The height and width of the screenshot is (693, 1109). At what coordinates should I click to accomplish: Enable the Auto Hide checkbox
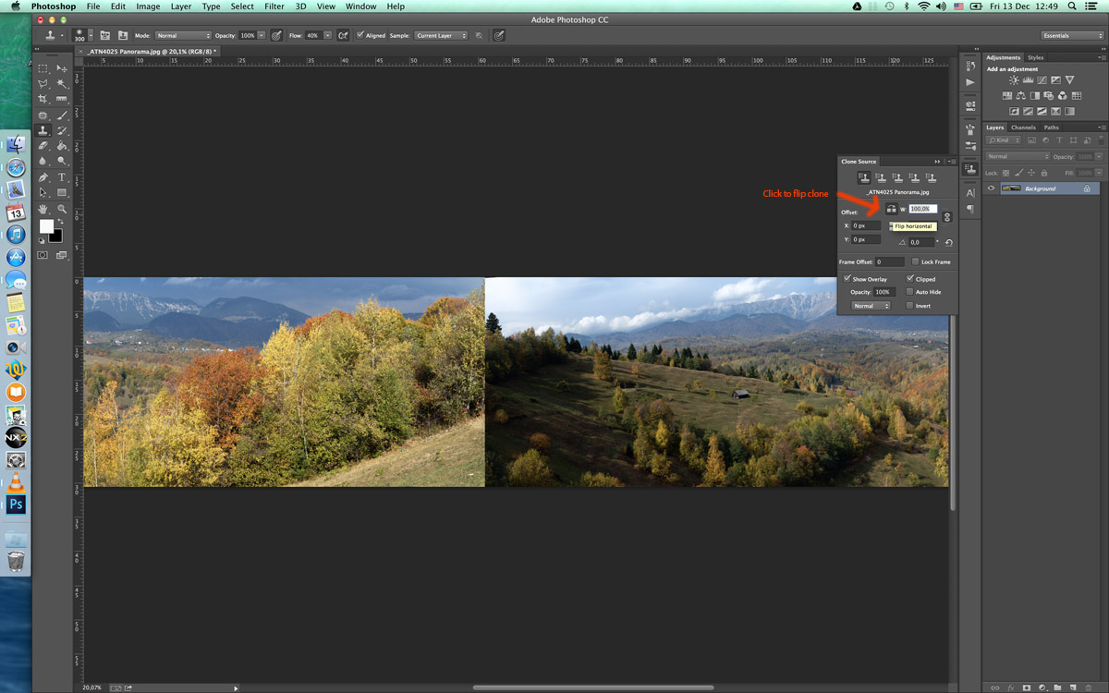pos(910,292)
